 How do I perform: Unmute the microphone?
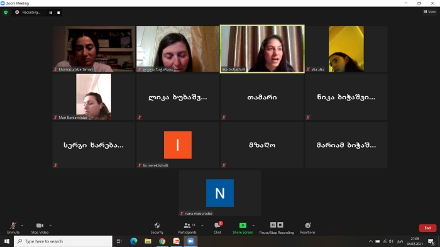(x=13, y=228)
